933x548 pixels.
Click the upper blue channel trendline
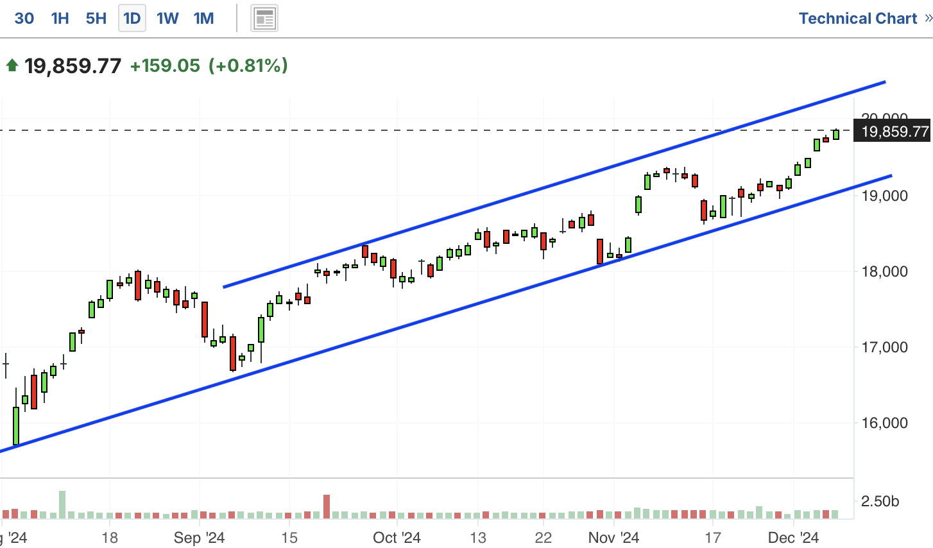click(554, 184)
